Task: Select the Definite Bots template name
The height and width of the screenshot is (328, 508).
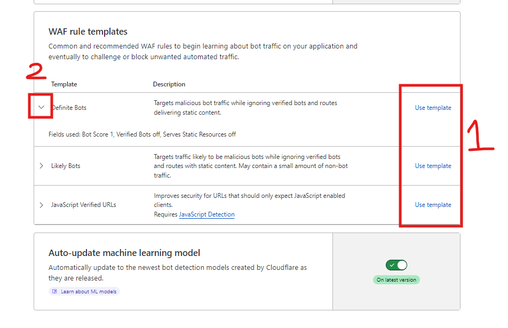Action: pos(69,108)
